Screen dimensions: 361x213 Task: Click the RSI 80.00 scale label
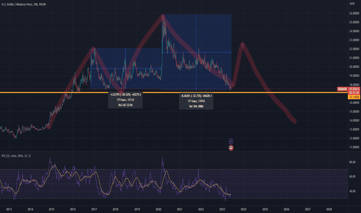352,162
